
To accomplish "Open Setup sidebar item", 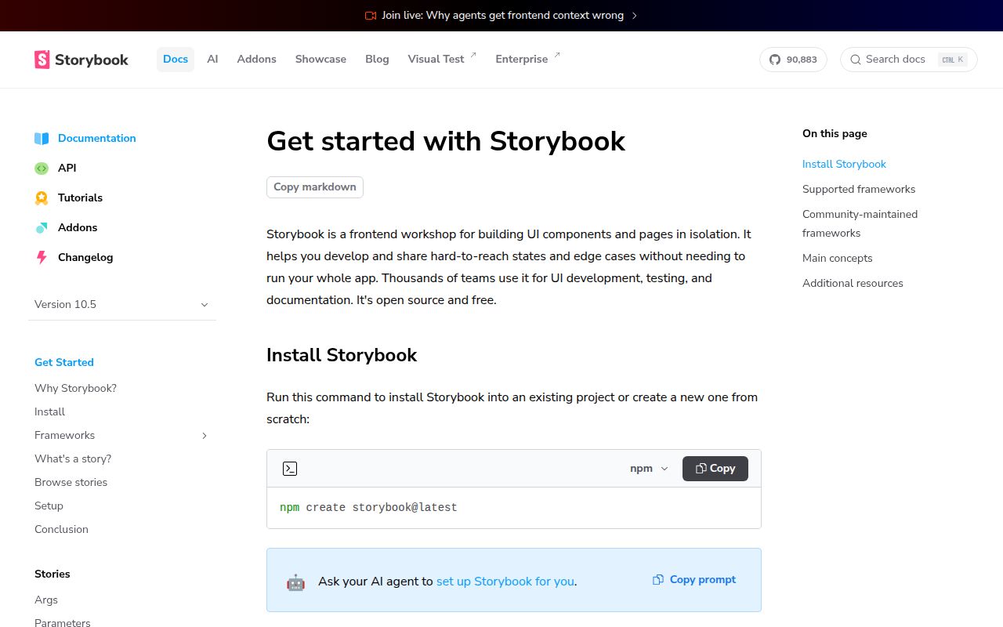I will pyautogui.click(x=49, y=506).
